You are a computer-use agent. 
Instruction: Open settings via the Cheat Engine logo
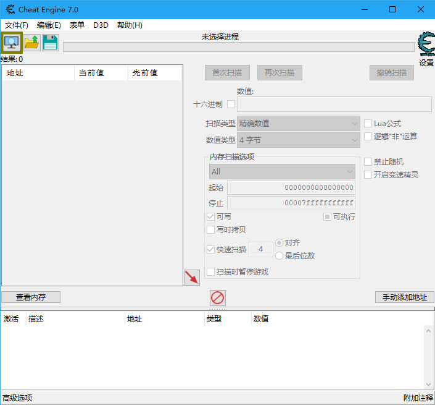pos(426,44)
